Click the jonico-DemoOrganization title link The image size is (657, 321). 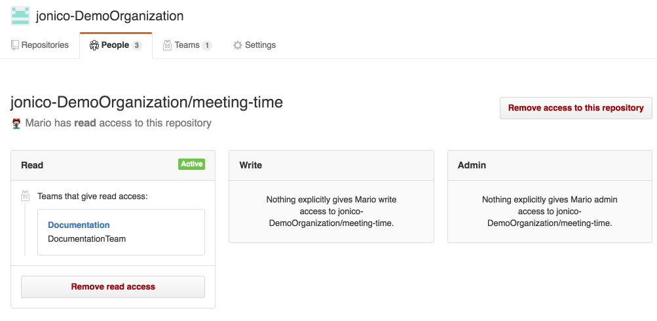pos(110,16)
